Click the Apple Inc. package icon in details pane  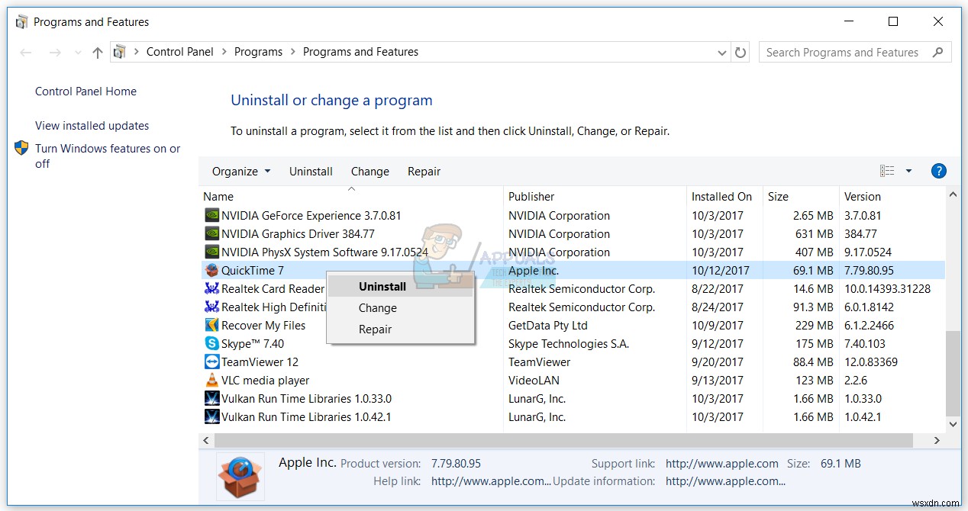tap(240, 476)
